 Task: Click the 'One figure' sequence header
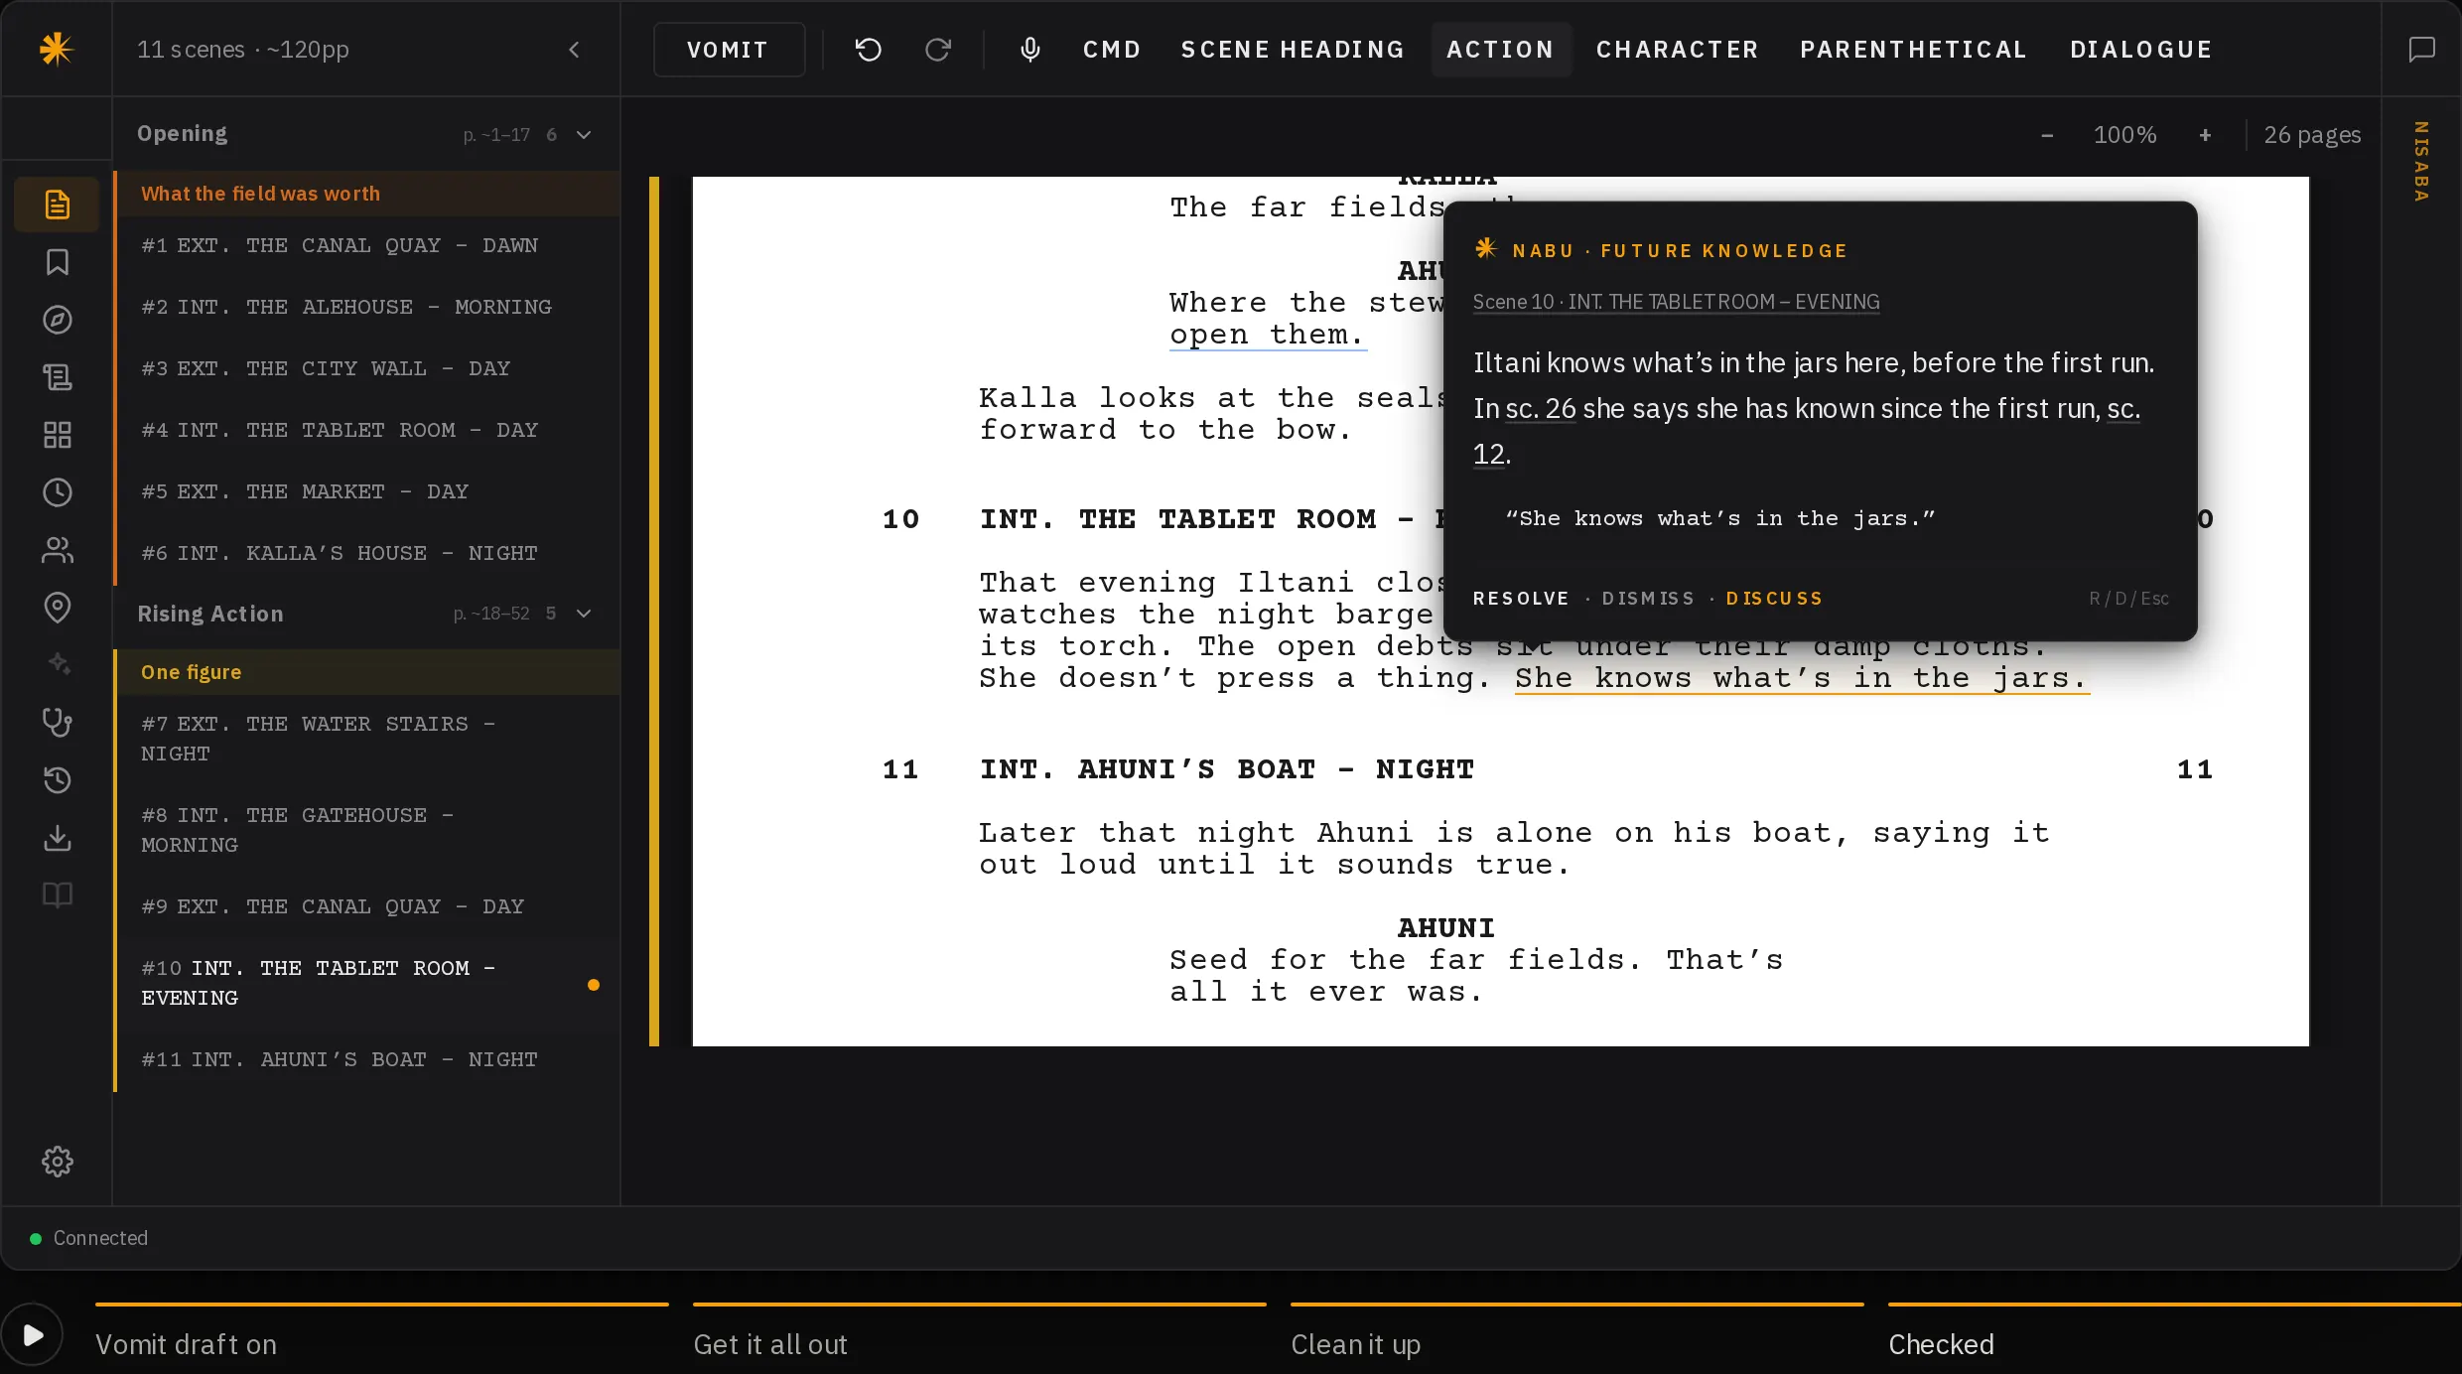[367, 672]
